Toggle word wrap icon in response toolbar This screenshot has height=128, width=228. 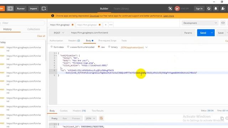101,118
